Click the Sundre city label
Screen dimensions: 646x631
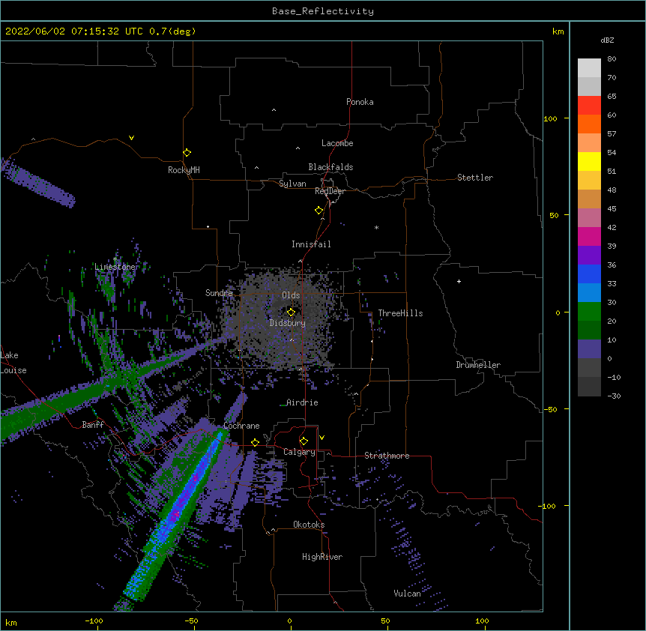click(x=219, y=293)
